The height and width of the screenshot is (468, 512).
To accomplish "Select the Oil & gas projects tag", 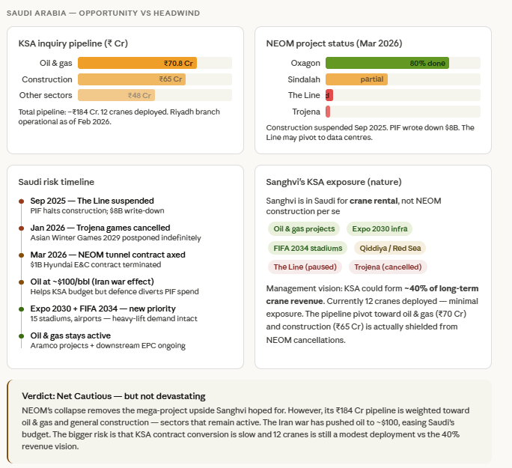I will pos(304,229).
